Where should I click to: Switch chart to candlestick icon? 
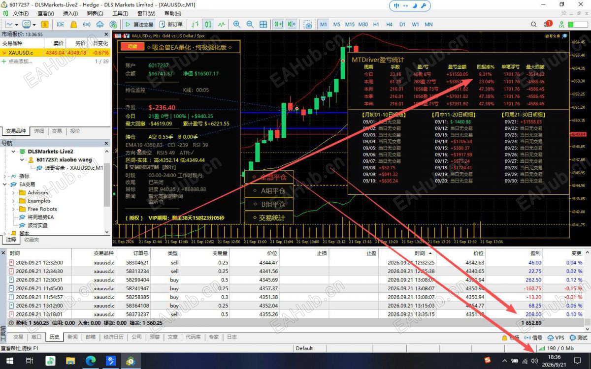[208, 24]
